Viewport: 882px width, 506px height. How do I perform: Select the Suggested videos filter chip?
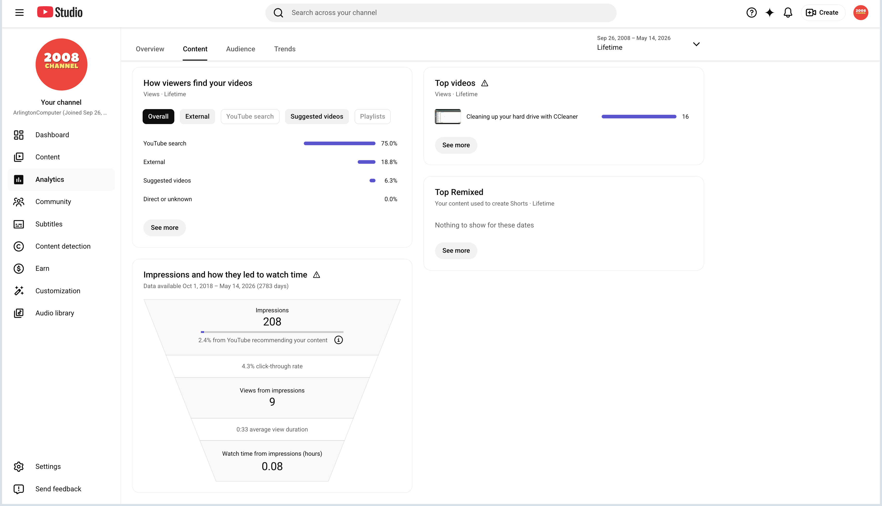(317, 116)
